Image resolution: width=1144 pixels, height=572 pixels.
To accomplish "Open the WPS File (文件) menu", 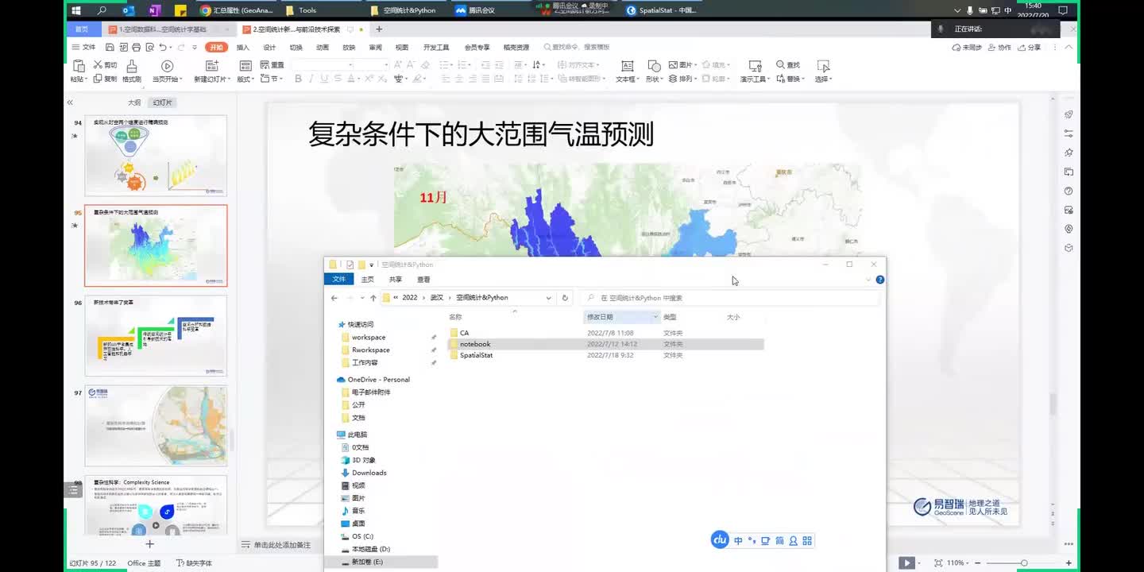I will (83, 48).
